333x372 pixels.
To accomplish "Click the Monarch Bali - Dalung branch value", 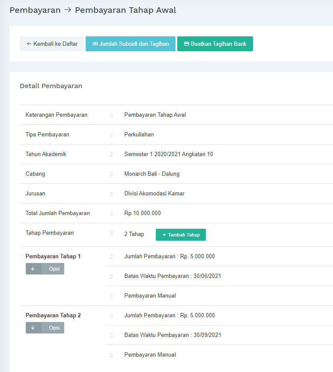I will pyautogui.click(x=152, y=174).
